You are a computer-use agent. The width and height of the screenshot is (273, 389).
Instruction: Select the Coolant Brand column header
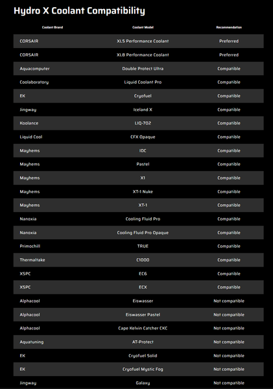coord(53,27)
